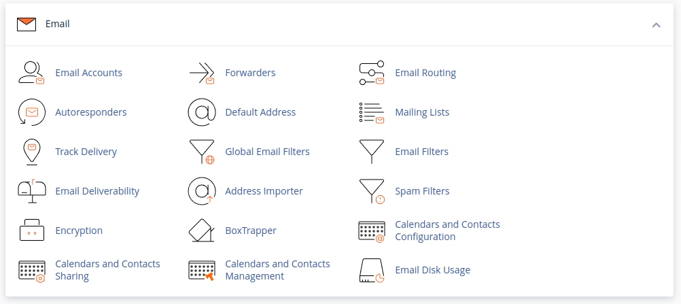Image resolution: width=681 pixels, height=304 pixels.
Task: Go to Calendars and Contacts Configuration
Action: pos(447,231)
